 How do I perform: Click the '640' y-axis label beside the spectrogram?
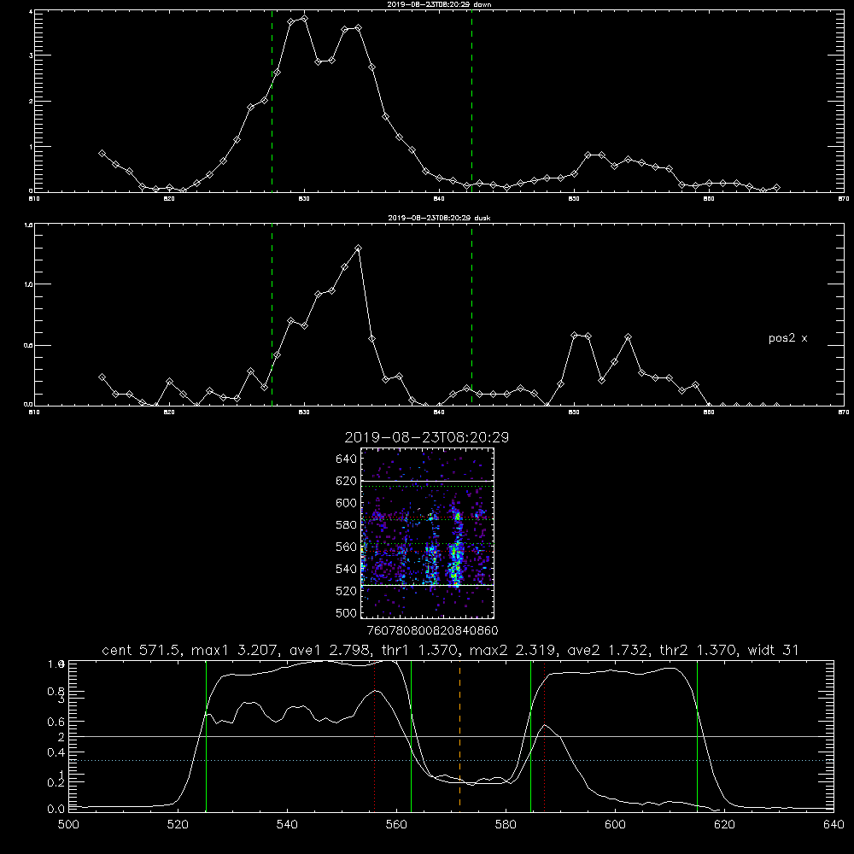pyautogui.click(x=347, y=459)
